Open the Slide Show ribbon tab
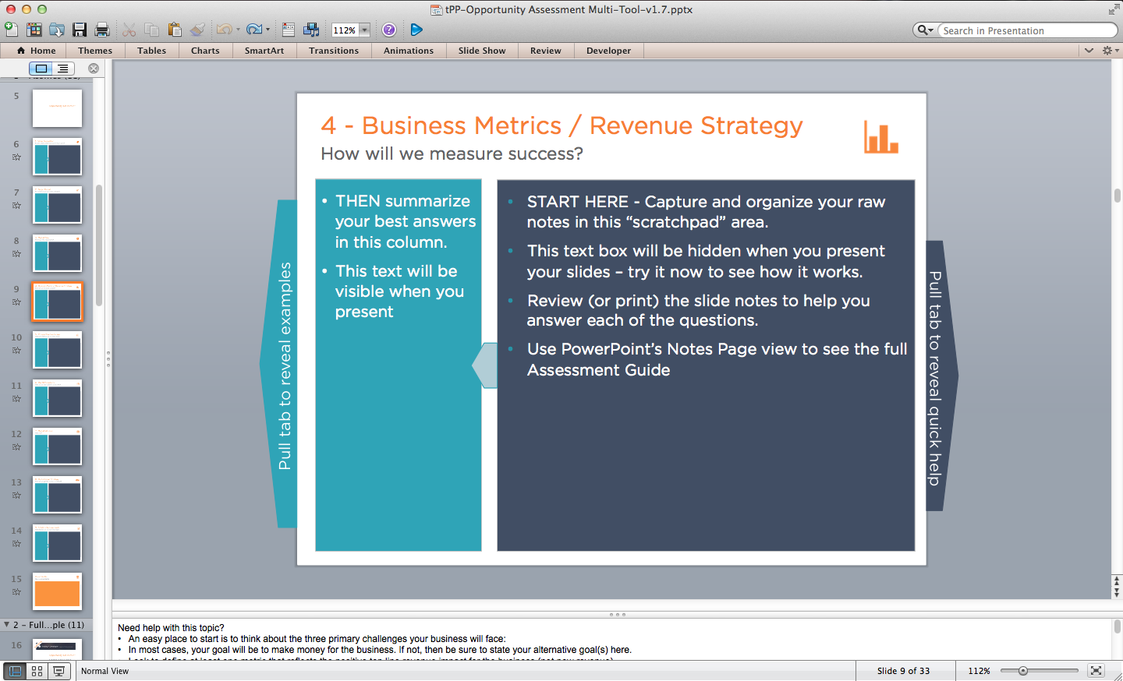Screen dimensions: 1123x681 pos(482,51)
